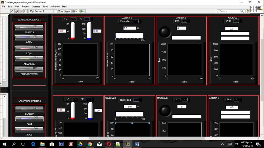This screenshot has width=264, height=148.
Task: Toggle the AMARILLA lamp button in Cabina 1
Action: pos(29,59)
